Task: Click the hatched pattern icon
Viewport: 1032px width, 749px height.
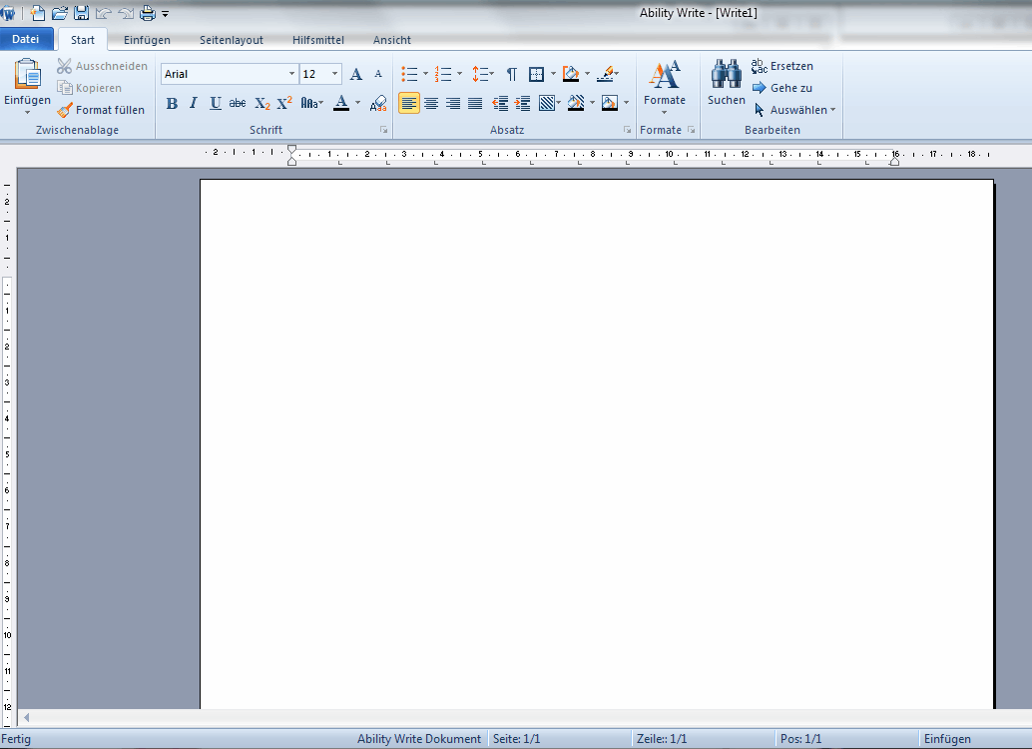Action: click(546, 104)
